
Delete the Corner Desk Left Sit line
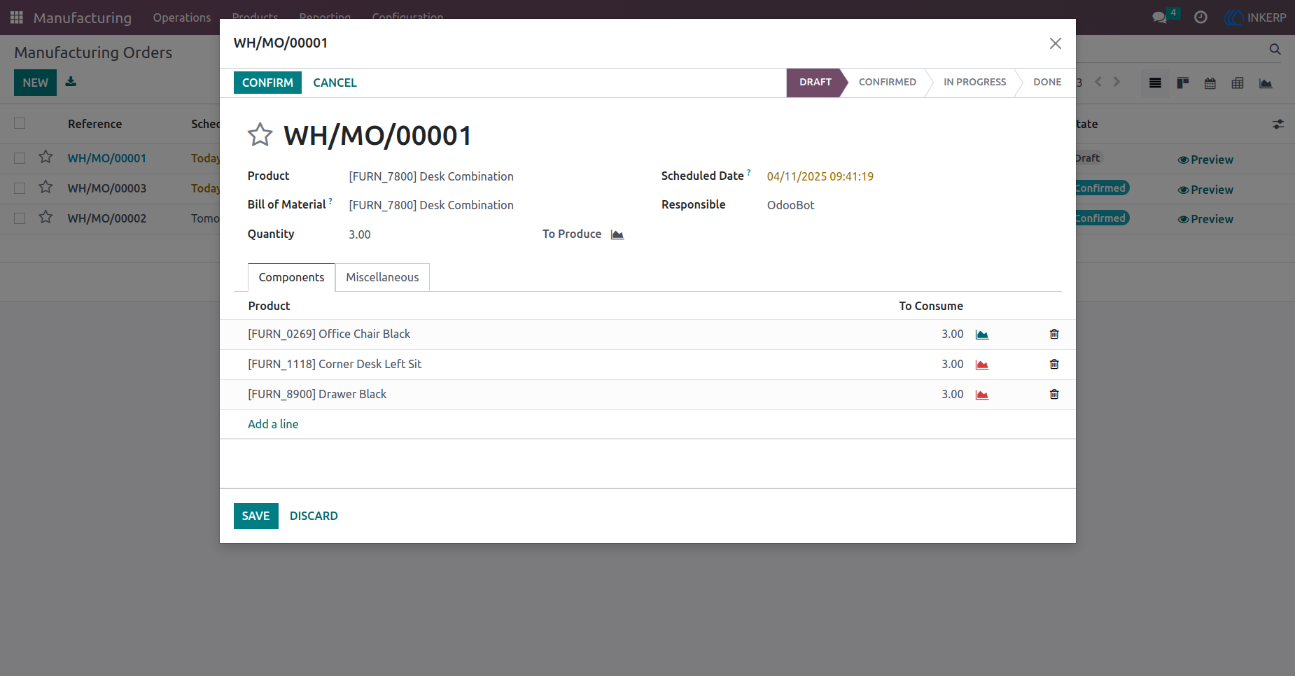[x=1054, y=364]
